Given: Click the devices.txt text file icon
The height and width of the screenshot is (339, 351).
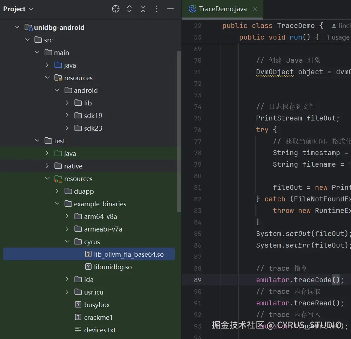Looking at the screenshot, I should coord(78,330).
